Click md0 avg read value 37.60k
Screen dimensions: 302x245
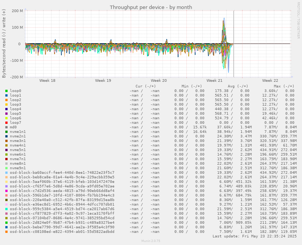(224, 127)
